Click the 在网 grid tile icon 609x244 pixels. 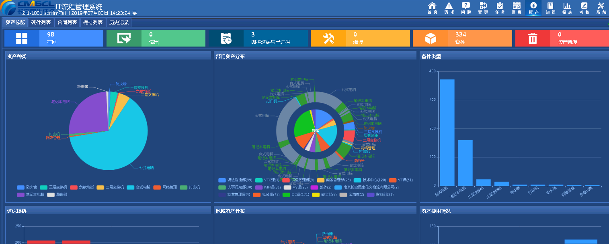[x=22, y=38]
